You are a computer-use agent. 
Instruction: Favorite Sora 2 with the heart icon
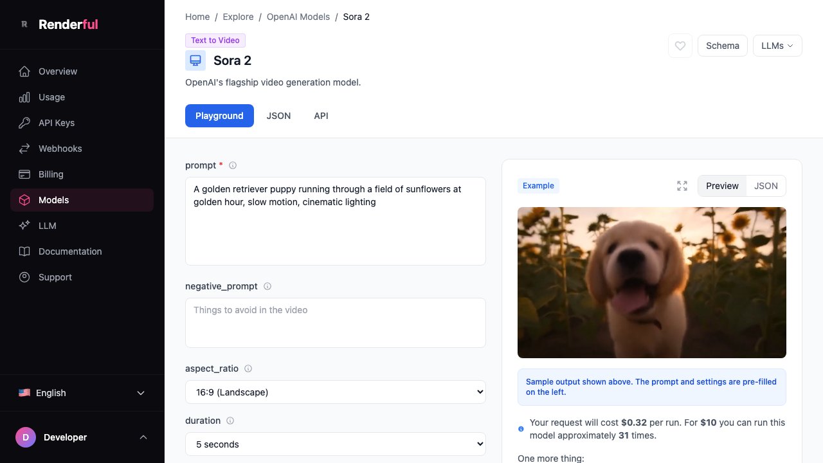(680, 46)
